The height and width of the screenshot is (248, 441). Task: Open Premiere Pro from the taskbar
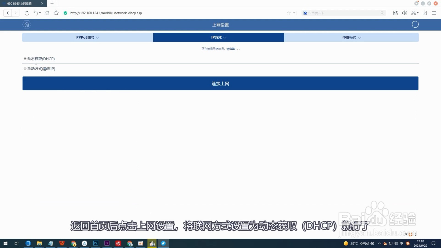pyautogui.click(x=107, y=243)
